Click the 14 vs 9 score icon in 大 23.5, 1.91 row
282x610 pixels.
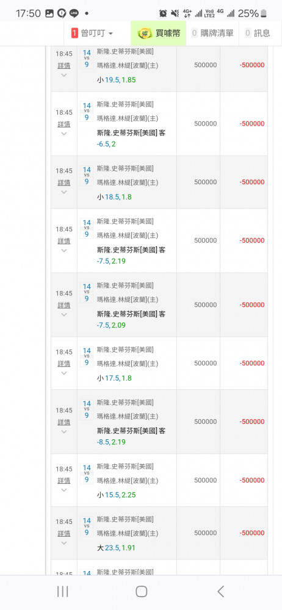87,526
